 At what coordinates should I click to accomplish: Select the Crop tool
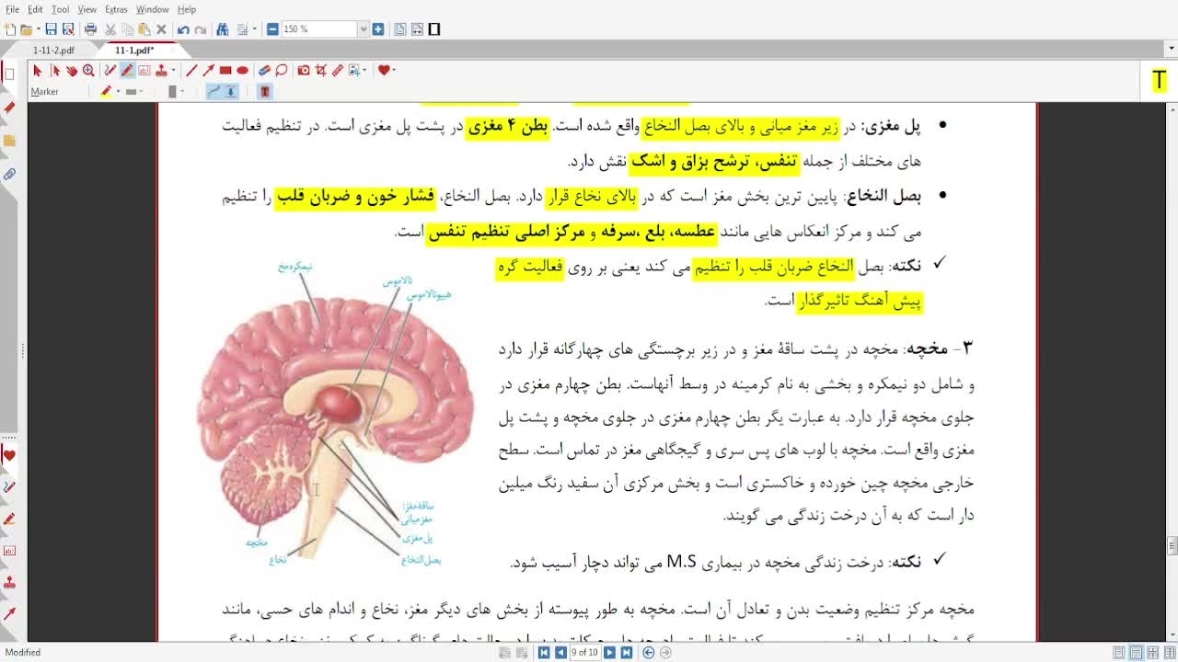tap(321, 71)
